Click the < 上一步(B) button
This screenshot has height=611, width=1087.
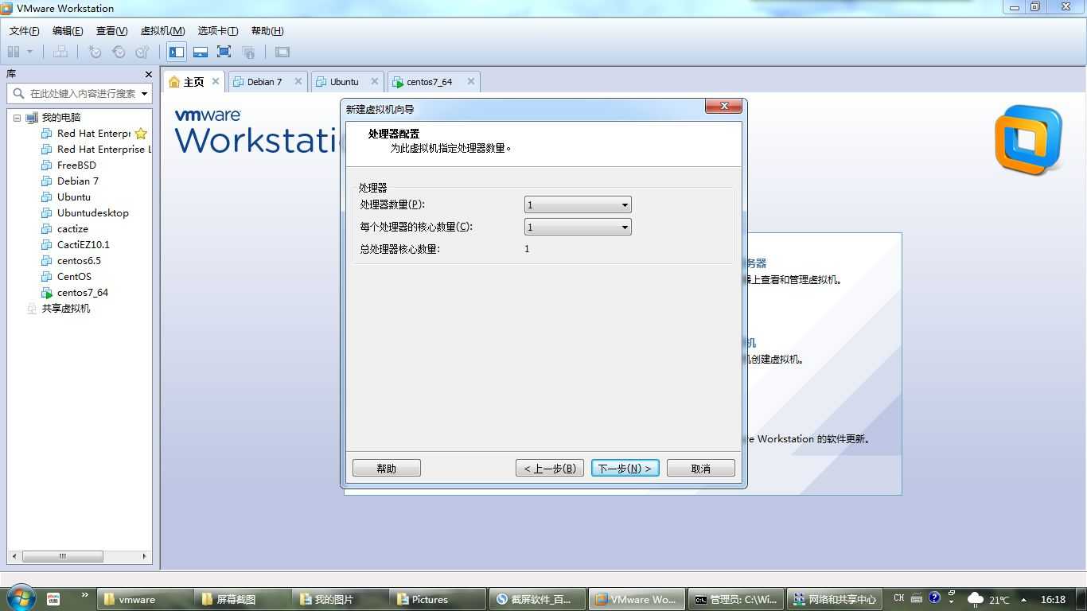550,469
